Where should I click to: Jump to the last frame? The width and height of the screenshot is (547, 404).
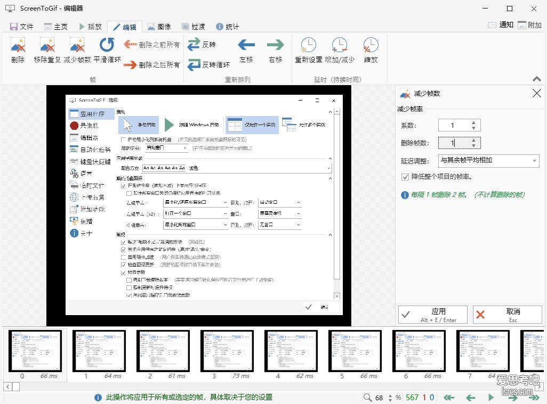[533, 398]
